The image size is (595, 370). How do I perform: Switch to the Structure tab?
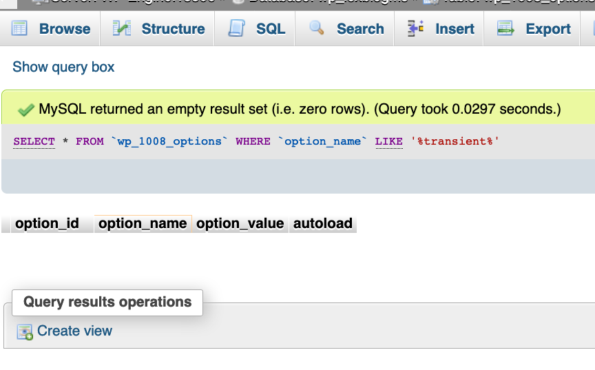click(158, 29)
